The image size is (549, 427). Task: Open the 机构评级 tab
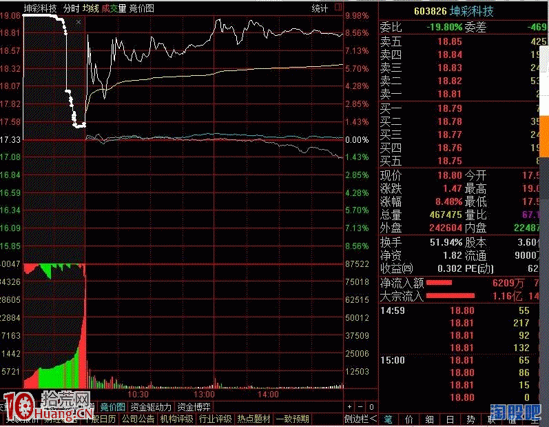pos(176,419)
